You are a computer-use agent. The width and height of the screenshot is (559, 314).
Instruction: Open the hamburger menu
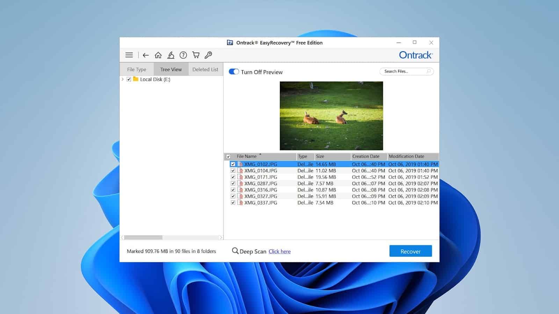coord(129,55)
